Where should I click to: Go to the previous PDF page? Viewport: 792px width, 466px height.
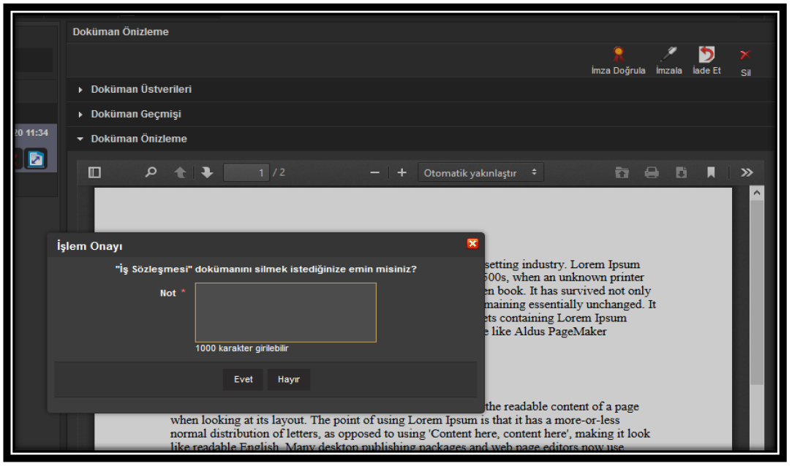(x=179, y=172)
